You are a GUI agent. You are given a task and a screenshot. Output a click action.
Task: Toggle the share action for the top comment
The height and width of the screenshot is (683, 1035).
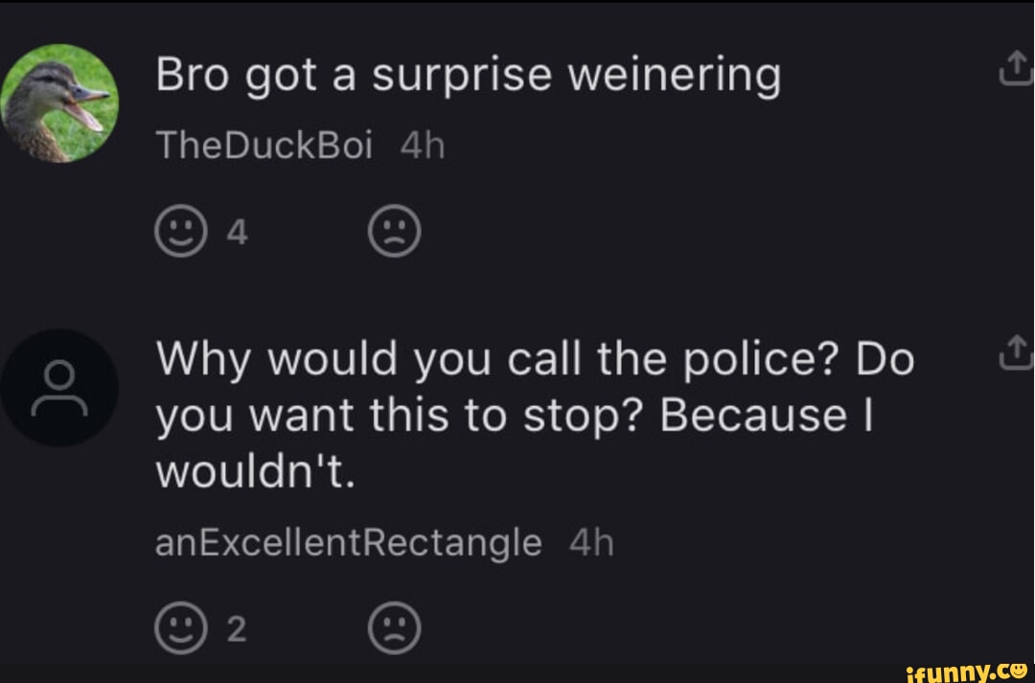point(1018,67)
